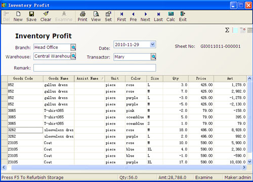253x182 pixels.
Task: Click the Del toolbar button
Action: coord(7,17)
